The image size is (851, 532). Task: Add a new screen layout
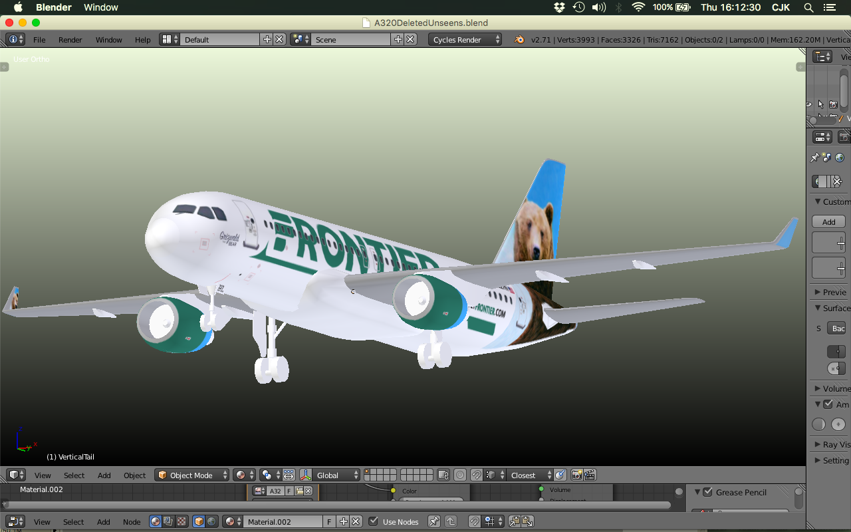(x=267, y=39)
